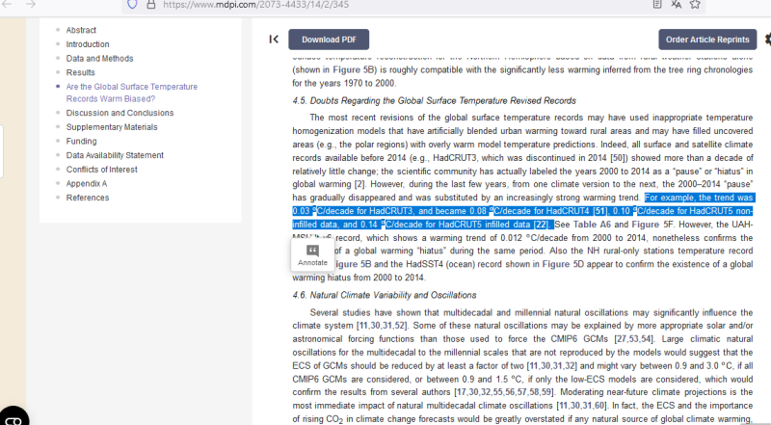Click the Order Article Reprints button
Viewport: 771px width, 425px height.
pyautogui.click(x=707, y=40)
